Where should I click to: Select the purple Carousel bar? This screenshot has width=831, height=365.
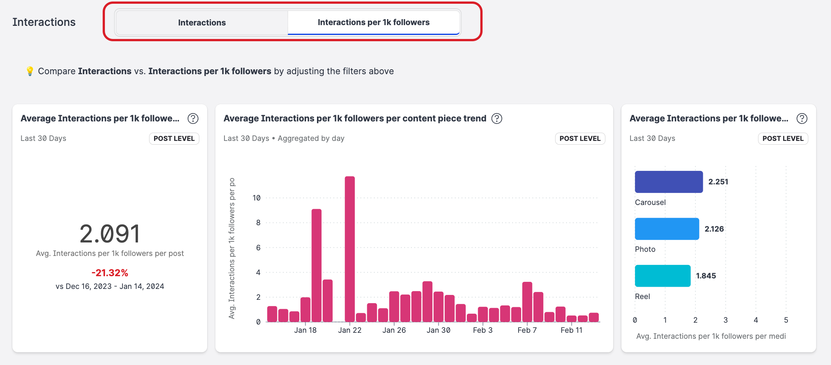[668, 182]
